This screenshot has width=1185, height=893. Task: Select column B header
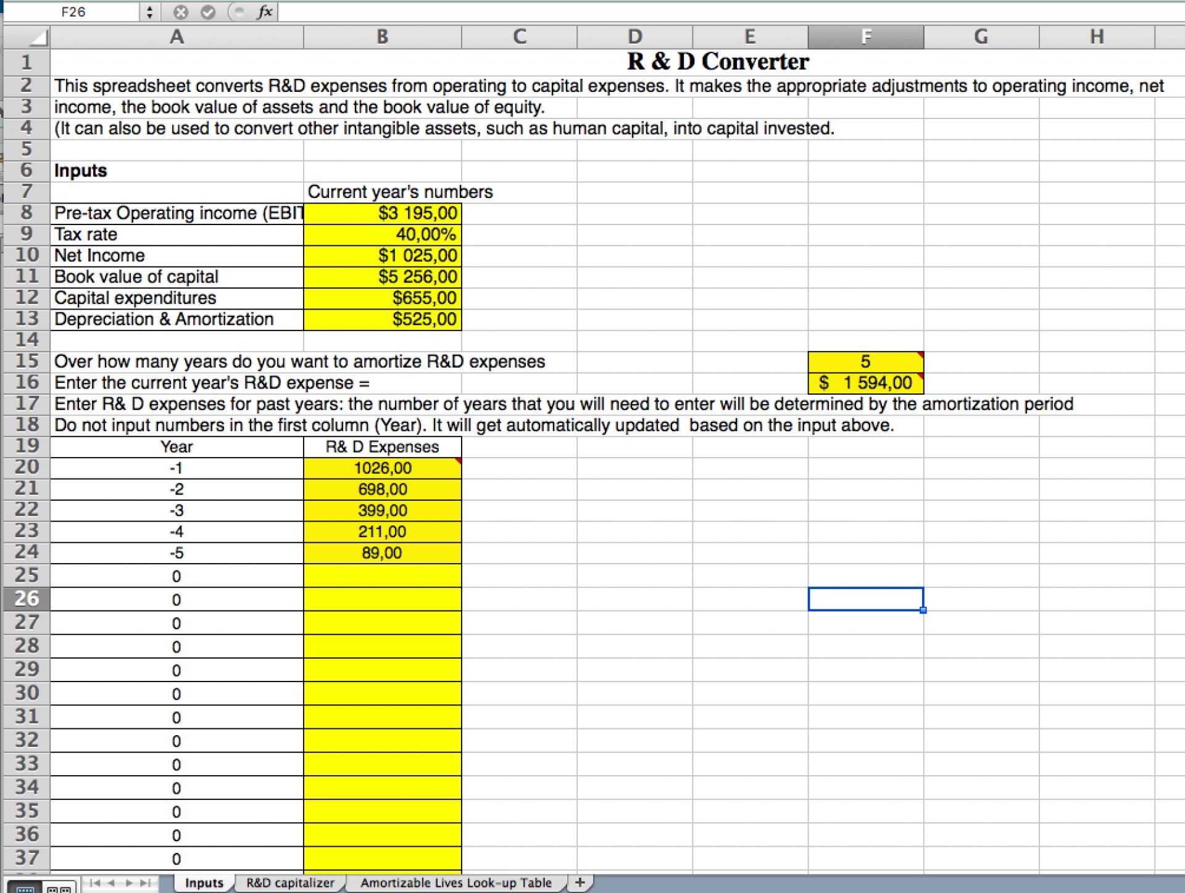click(382, 37)
